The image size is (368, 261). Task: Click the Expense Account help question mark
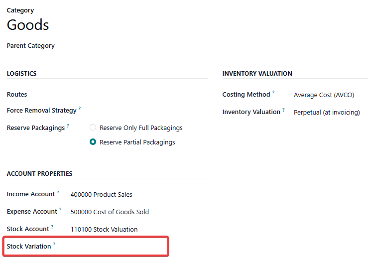point(60,210)
